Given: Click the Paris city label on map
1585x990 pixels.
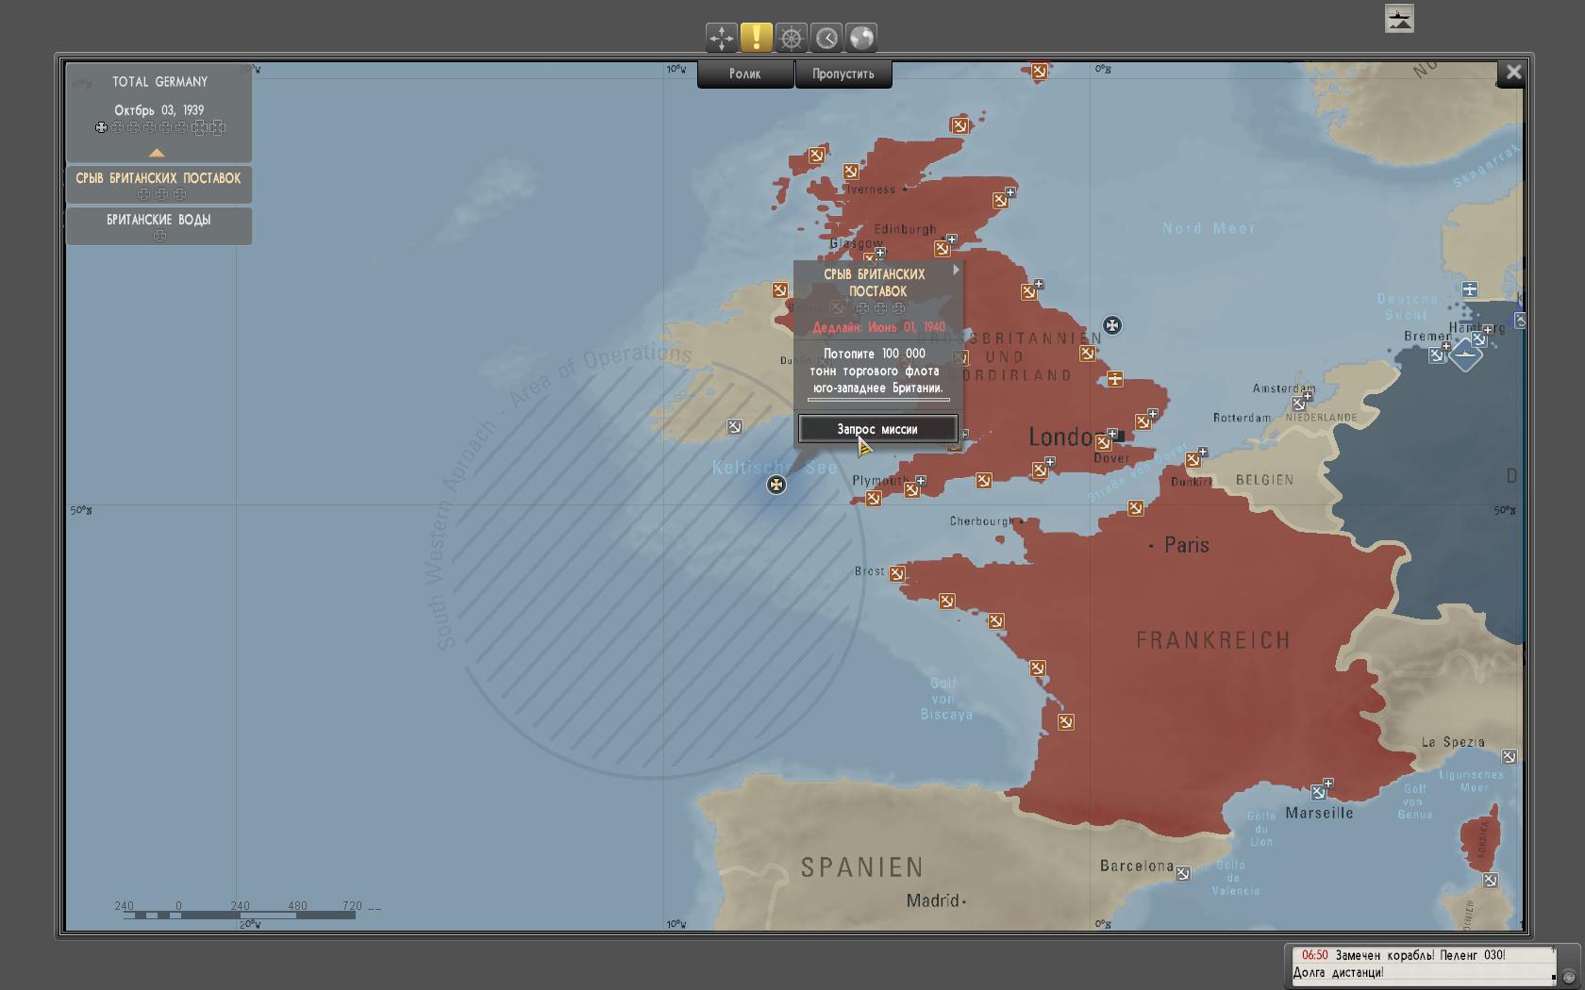Looking at the screenshot, I should 1186,545.
